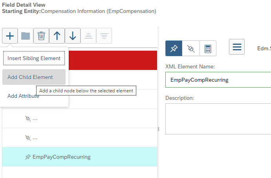Screen dimensions: 271x178
Task: Open the hamburger menu button
Action: click(237, 47)
